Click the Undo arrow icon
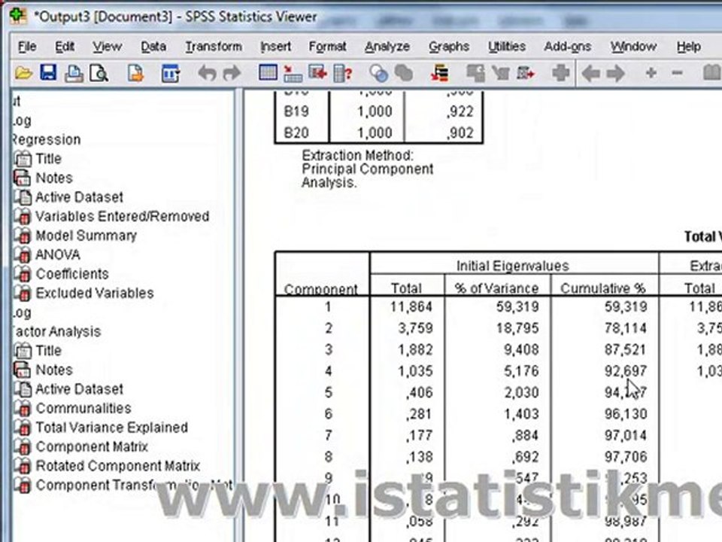 tap(207, 73)
